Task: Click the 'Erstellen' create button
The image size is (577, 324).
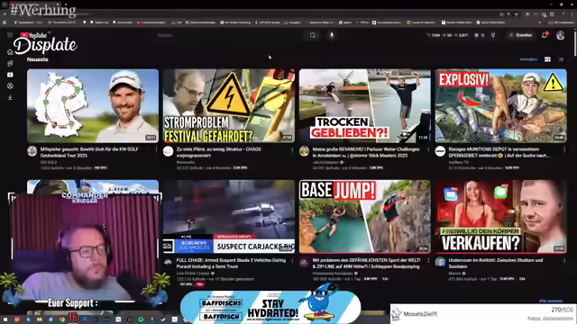Action: click(521, 35)
